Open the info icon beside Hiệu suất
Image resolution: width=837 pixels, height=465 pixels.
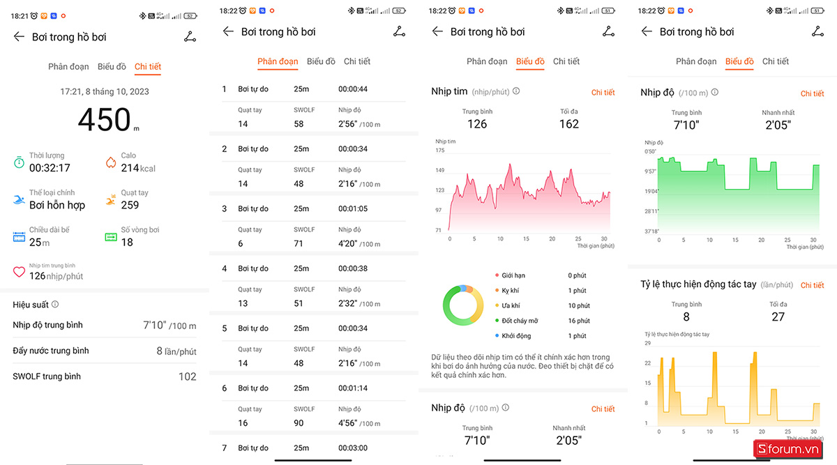coord(55,305)
